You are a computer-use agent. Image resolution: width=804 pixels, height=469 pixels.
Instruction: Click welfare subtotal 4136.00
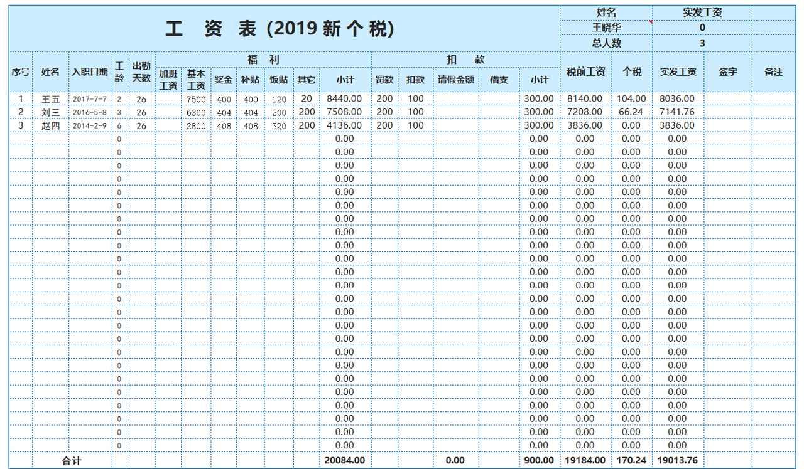point(345,125)
